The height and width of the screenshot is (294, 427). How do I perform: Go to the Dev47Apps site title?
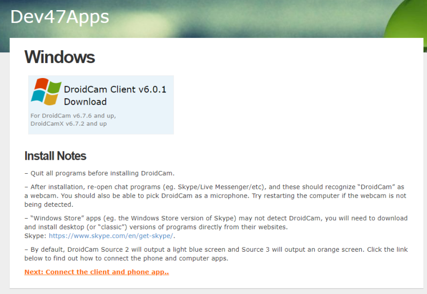(60, 17)
